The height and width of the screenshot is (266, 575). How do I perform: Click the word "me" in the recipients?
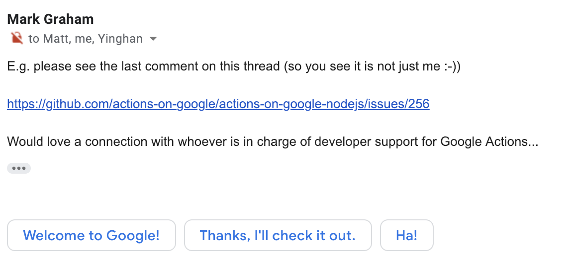tap(84, 39)
